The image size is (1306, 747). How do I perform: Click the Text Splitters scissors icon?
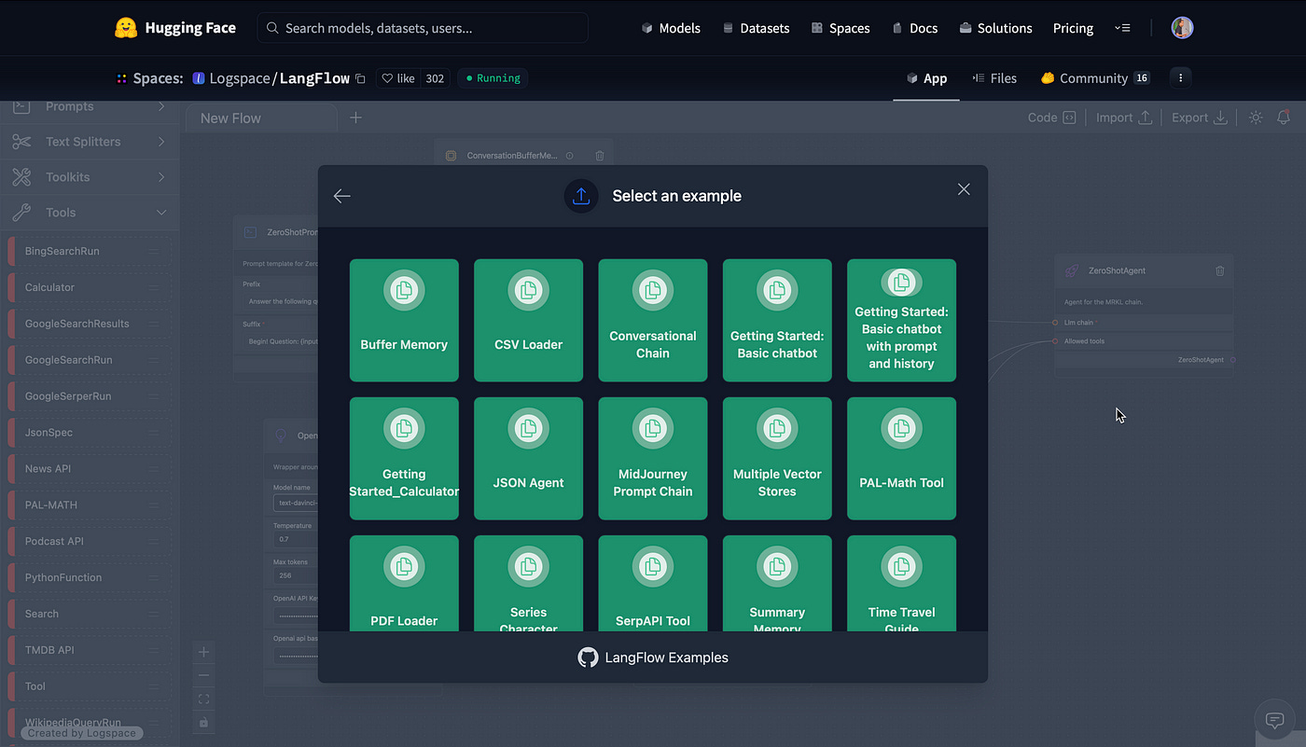(21, 142)
